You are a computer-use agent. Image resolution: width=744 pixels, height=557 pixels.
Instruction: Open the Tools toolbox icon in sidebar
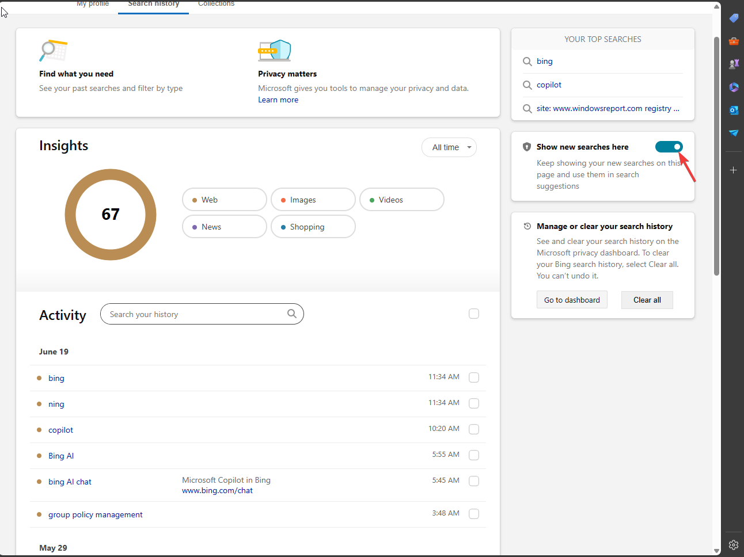pyautogui.click(x=734, y=41)
